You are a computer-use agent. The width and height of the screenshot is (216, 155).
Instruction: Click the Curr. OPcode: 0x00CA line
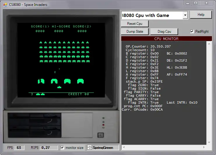click(142, 109)
